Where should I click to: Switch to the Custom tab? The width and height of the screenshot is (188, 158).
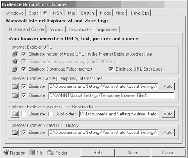(x=88, y=13)
